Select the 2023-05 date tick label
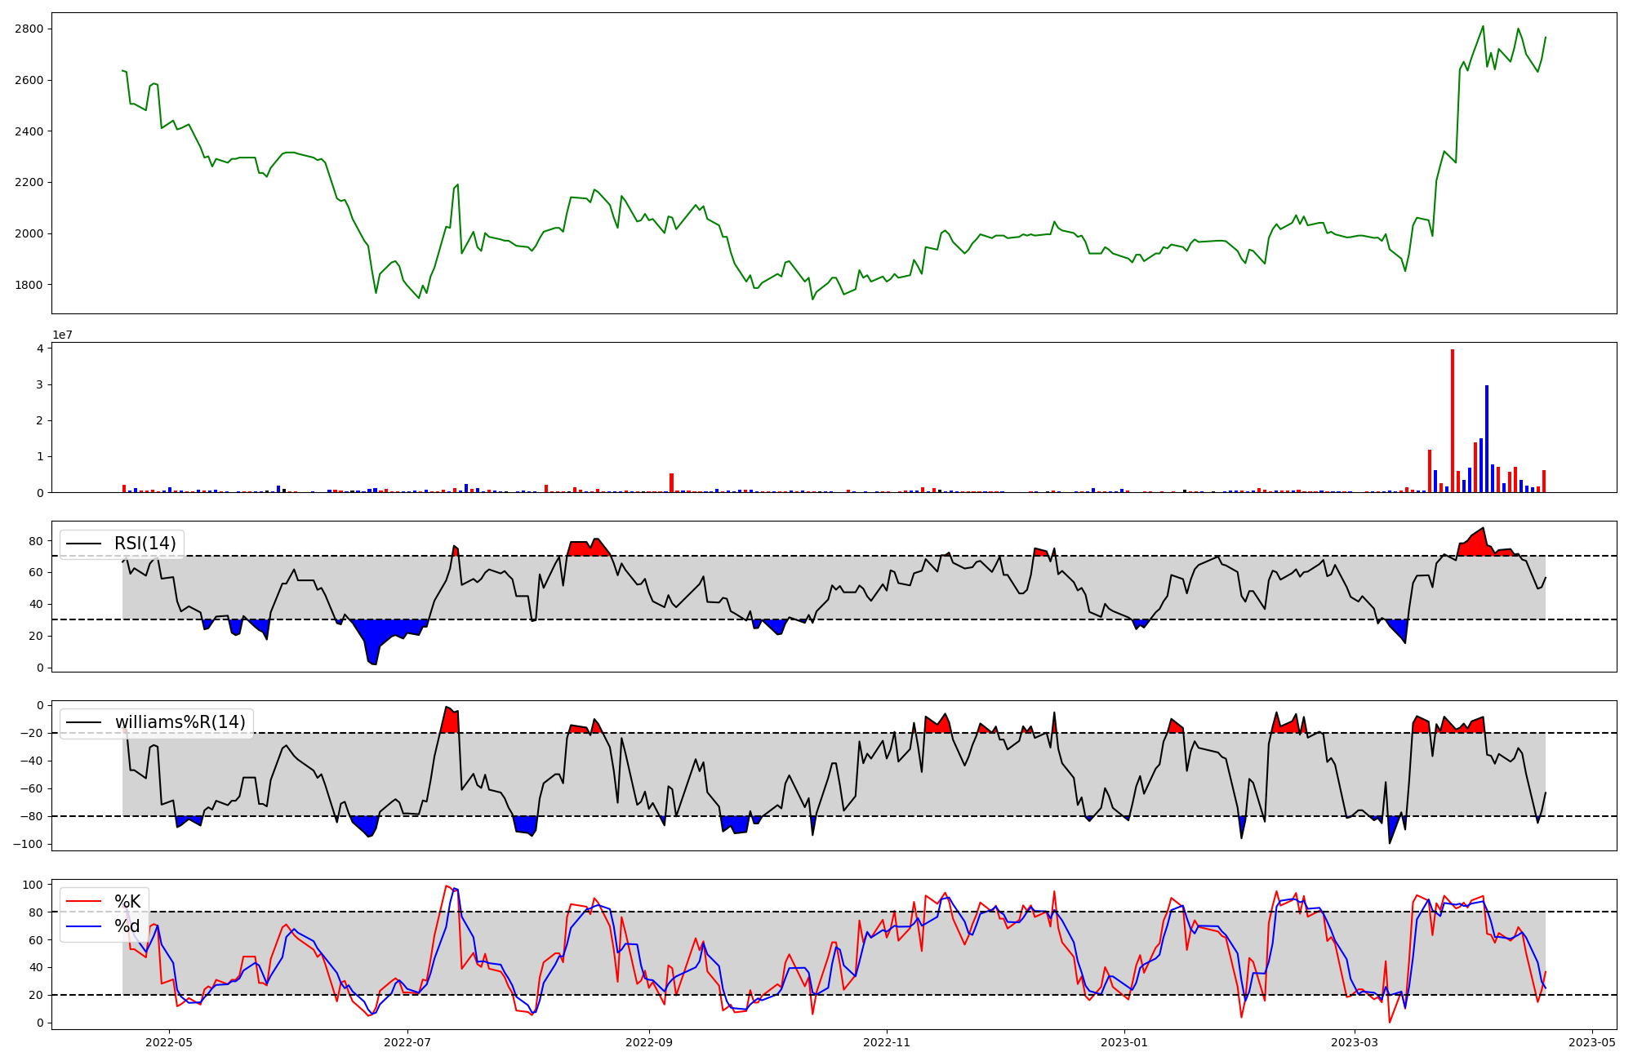 [x=1592, y=1042]
